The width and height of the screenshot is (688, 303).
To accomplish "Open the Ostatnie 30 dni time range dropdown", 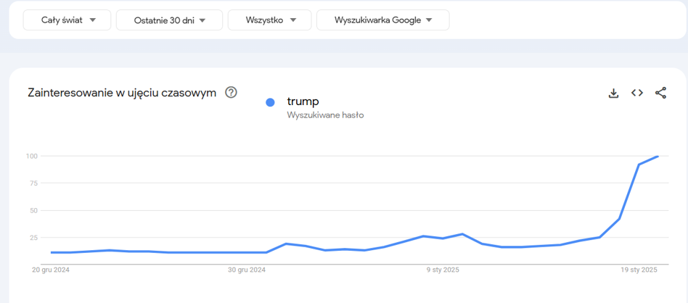I will click(169, 20).
